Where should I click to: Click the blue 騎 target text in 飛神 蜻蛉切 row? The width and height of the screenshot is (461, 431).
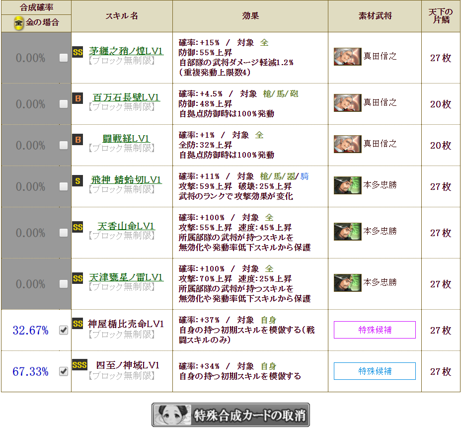305,176
